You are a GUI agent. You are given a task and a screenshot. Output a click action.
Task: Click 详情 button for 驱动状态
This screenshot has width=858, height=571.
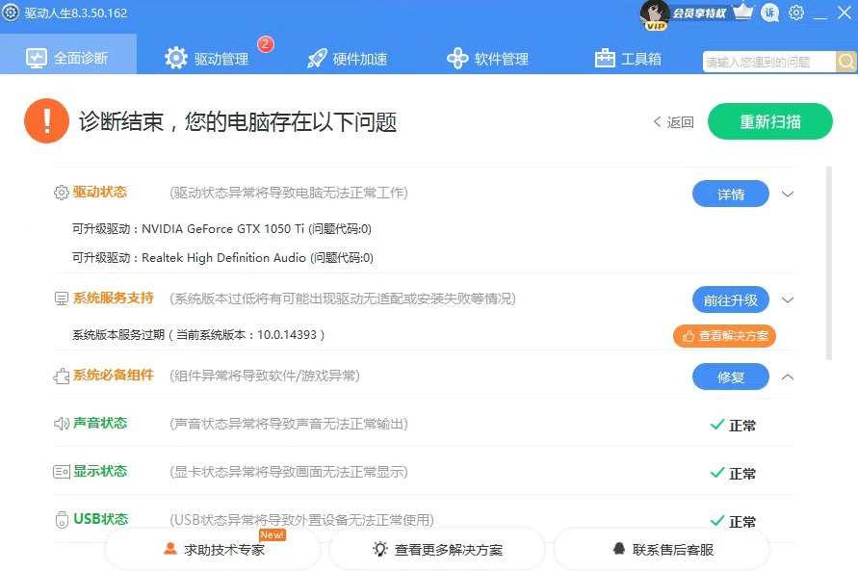pos(731,194)
